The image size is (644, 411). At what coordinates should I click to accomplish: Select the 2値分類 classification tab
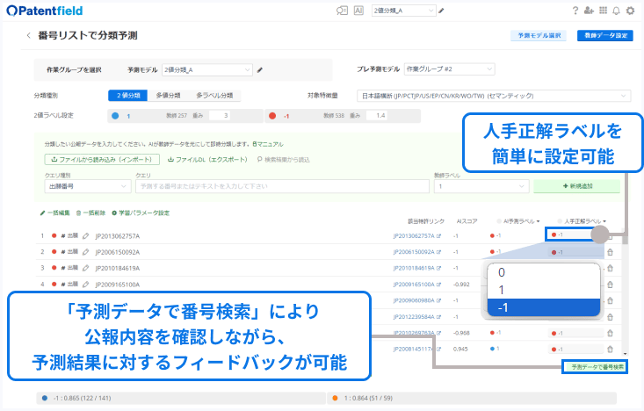tap(128, 95)
